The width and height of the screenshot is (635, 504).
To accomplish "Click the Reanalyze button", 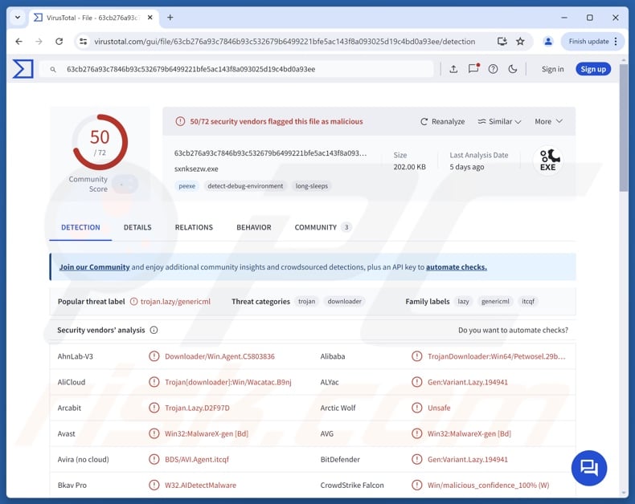I will (442, 121).
